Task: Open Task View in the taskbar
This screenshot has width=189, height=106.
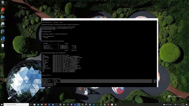Action: pos(31,105)
